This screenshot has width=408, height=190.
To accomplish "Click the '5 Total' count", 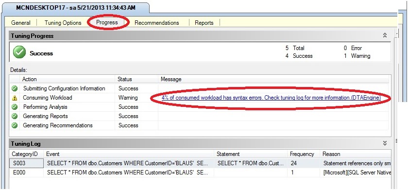I will (x=295, y=48).
